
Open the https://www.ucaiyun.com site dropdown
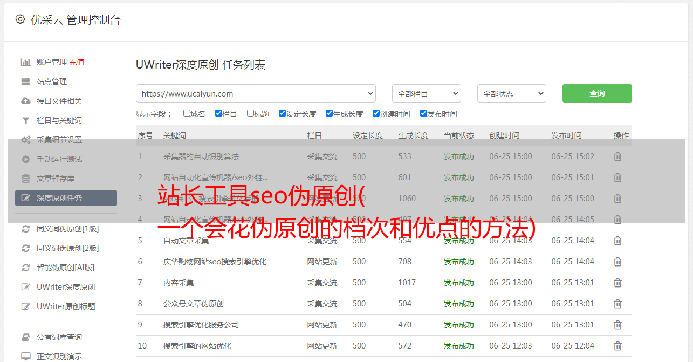256,93
